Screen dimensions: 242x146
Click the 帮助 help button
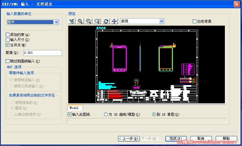[226, 139]
